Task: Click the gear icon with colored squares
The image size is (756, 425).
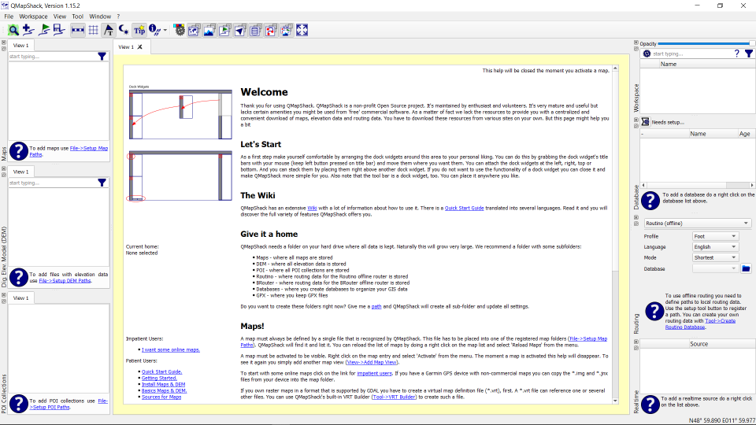Action: coord(180,31)
